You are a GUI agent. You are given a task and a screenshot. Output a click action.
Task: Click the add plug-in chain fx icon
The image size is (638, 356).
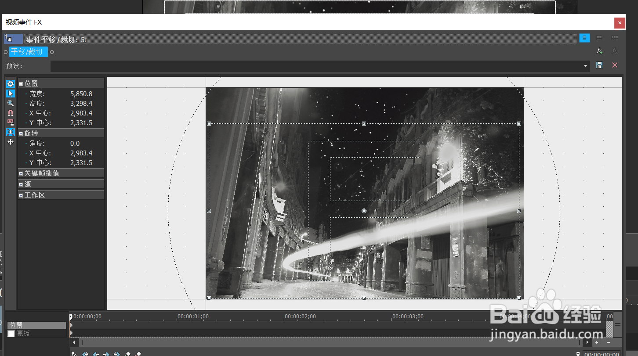coord(599,51)
